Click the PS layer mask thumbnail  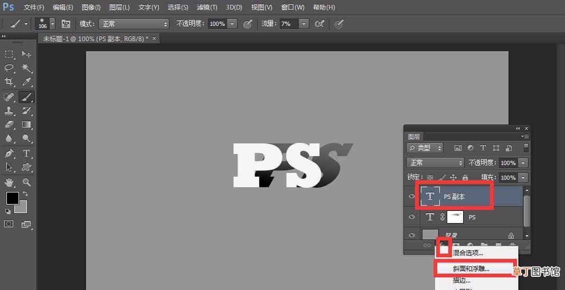tap(455, 217)
